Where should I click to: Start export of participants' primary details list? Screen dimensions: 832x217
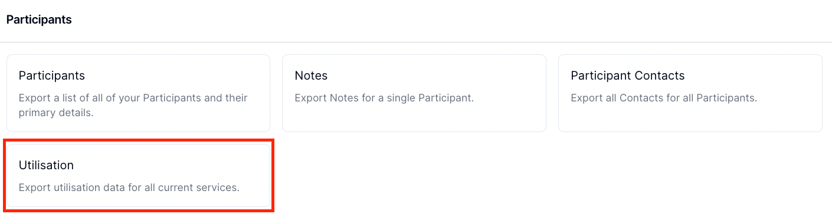[x=138, y=93]
